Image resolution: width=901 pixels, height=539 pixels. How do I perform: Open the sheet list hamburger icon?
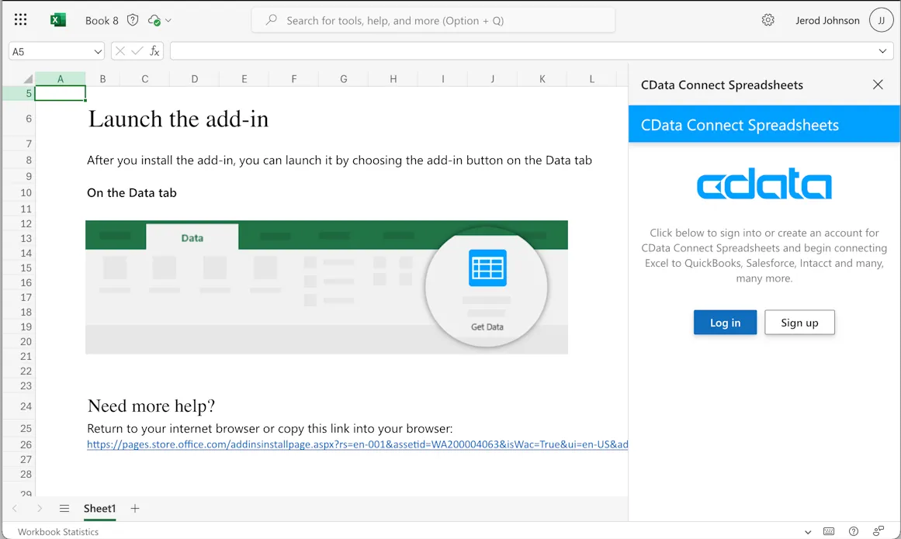[64, 509]
